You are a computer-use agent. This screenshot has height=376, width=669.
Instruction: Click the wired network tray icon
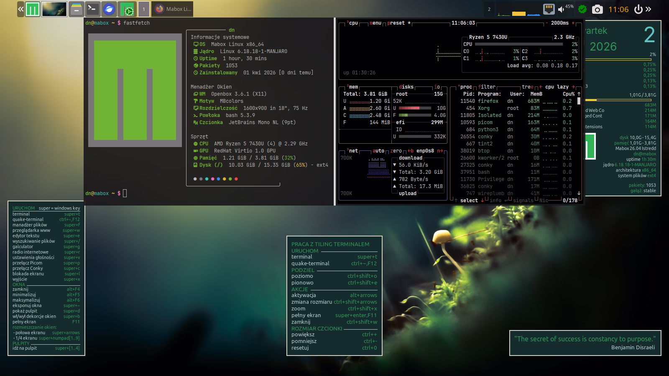click(x=549, y=9)
